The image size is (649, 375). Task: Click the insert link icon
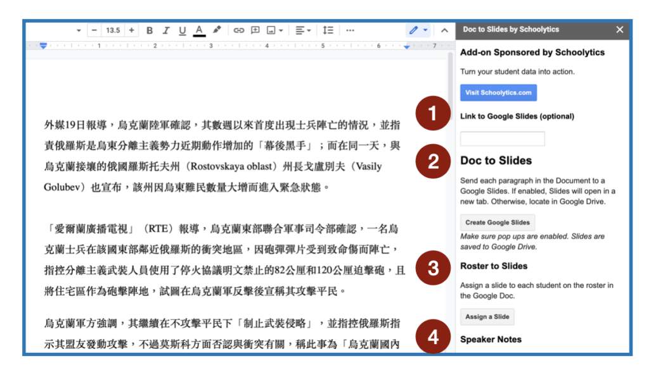239,30
